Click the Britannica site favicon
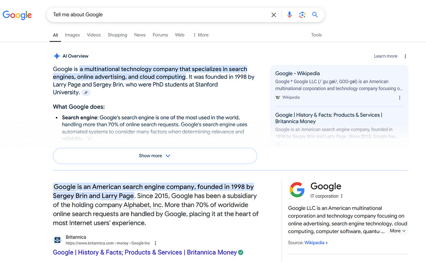Image resolution: width=426 pixels, height=262 pixels. click(x=58, y=240)
